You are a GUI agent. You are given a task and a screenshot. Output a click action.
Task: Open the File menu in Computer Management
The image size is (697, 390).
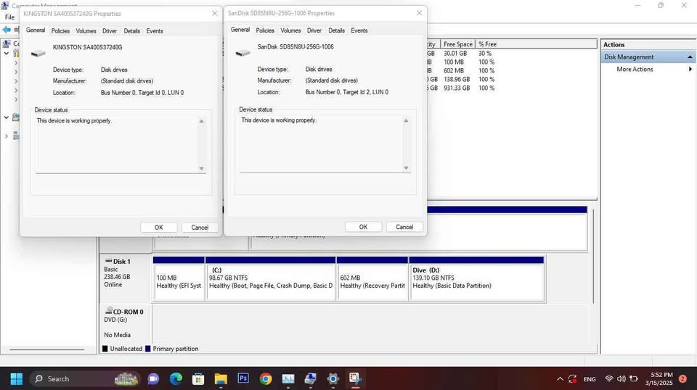point(9,17)
